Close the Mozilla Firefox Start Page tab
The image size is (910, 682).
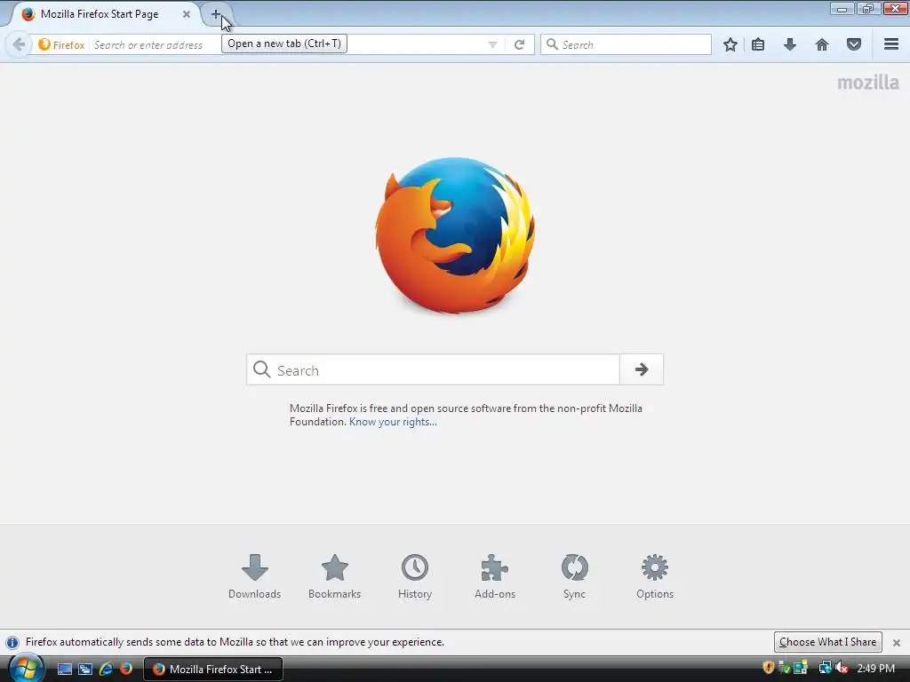pos(187,14)
